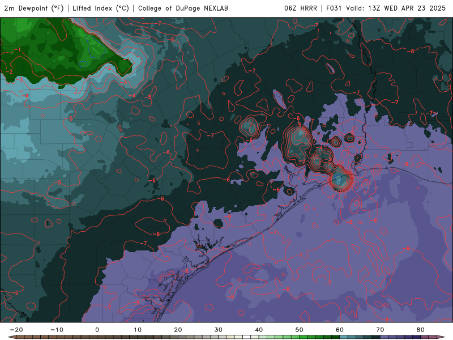Click the 40 label on the color scale
Screen dimensions: 453x340
coord(259,330)
